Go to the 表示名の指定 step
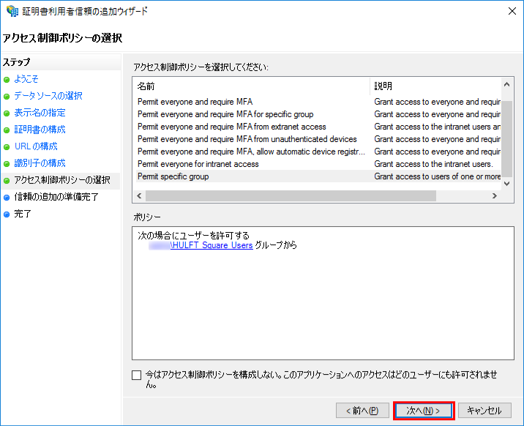The width and height of the screenshot is (524, 426). (40, 113)
